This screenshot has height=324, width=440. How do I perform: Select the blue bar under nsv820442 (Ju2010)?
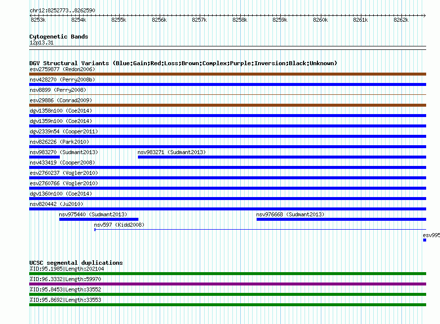click(227, 209)
